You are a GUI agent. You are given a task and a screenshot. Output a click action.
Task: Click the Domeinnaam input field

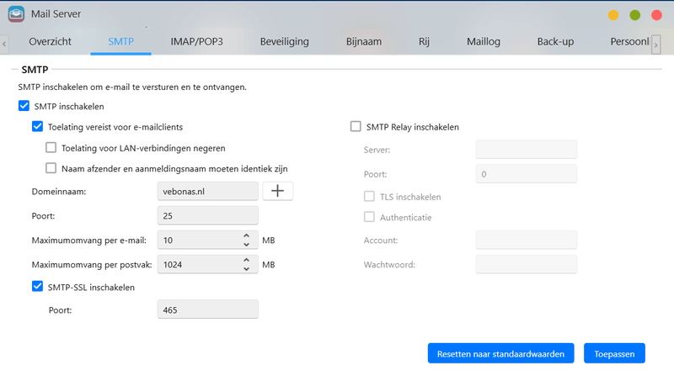pos(207,191)
